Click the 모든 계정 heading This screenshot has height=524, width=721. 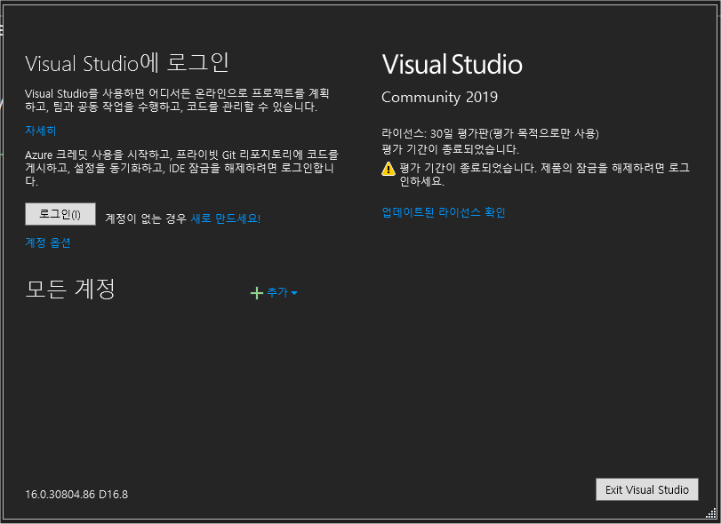(70, 290)
